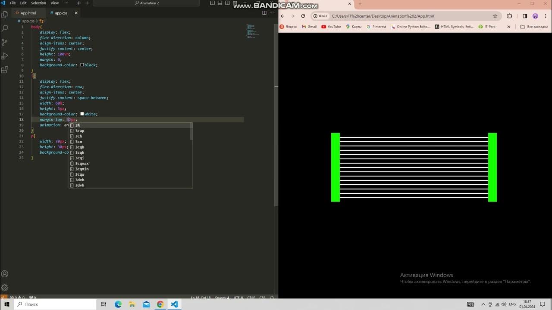The width and height of the screenshot is (552, 310).
Task: Open the View menu
Action: [55, 3]
